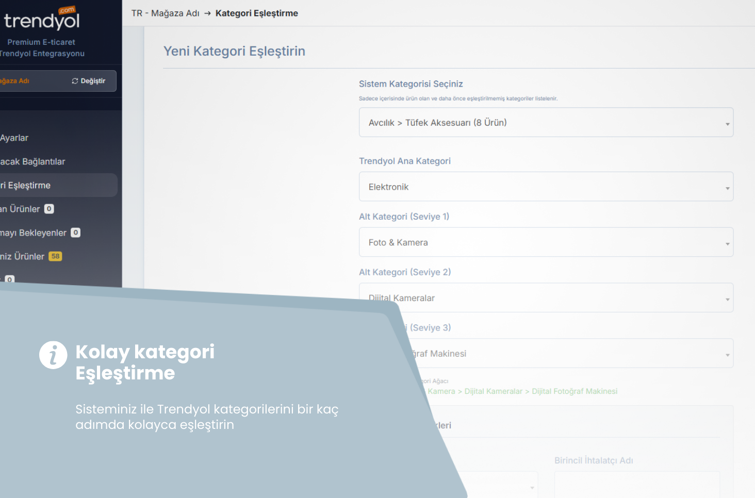The width and height of the screenshot is (755, 498).
Task: Open the Sistem Kategorisi Seçiniz dropdown
Action: pos(546,123)
